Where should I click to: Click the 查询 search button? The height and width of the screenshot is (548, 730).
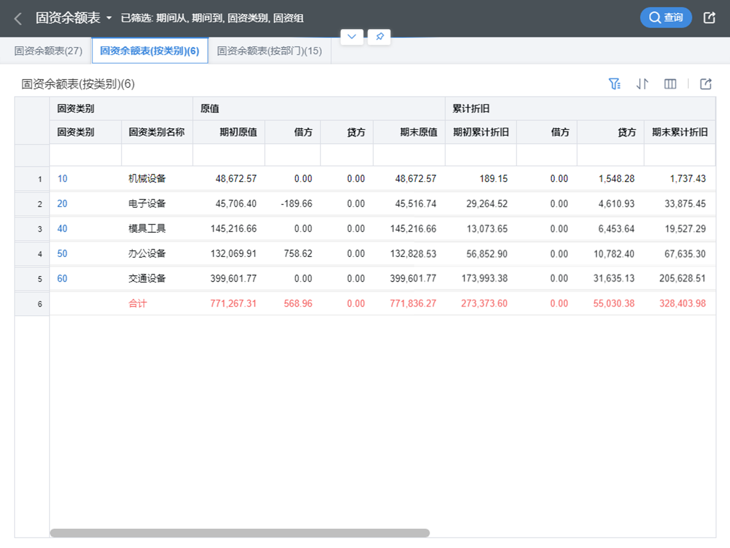[666, 18]
